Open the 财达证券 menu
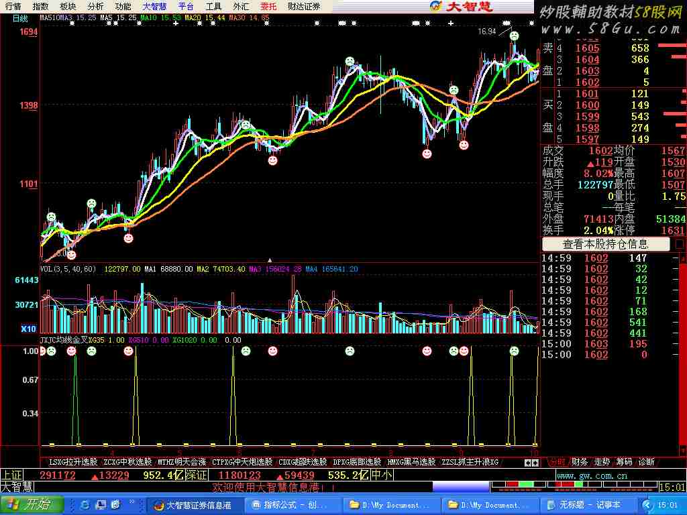Screen dimensions: 687x515 coord(304,6)
